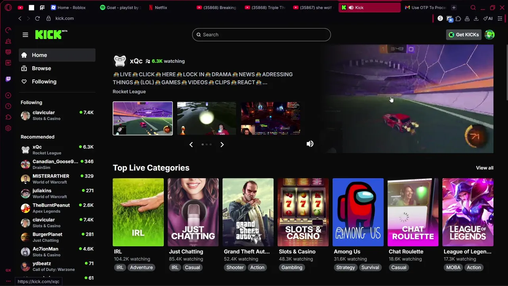Image resolution: width=508 pixels, height=286 pixels.
Task: Open clavicular under Following list
Action: (x=57, y=115)
